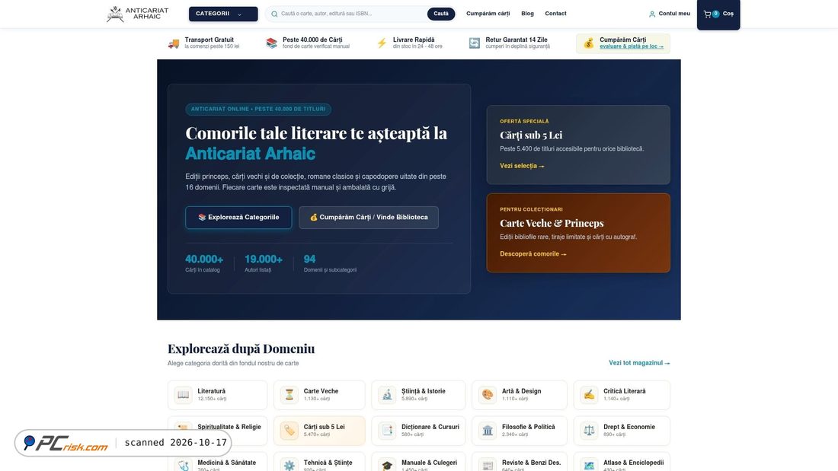
Task: Open the Manuale & Culegeri category
Action: click(418, 462)
